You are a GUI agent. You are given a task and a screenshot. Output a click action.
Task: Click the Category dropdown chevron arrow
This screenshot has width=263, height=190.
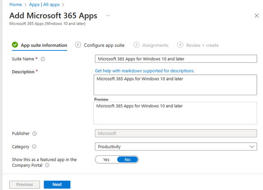(x=251, y=146)
